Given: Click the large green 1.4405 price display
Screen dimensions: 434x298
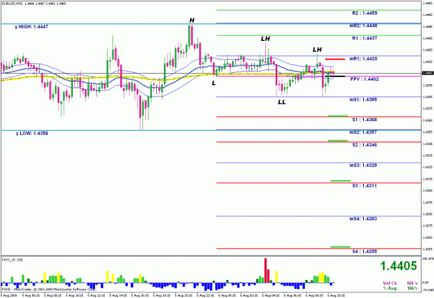Looking at the screenshot, I should click(399, 266).
